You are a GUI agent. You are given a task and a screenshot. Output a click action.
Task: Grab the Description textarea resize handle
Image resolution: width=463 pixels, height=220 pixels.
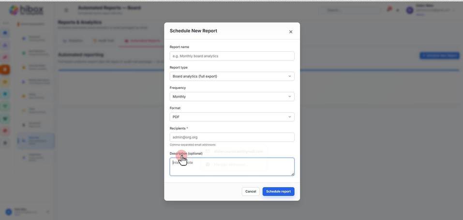click(x=293, y=174)
